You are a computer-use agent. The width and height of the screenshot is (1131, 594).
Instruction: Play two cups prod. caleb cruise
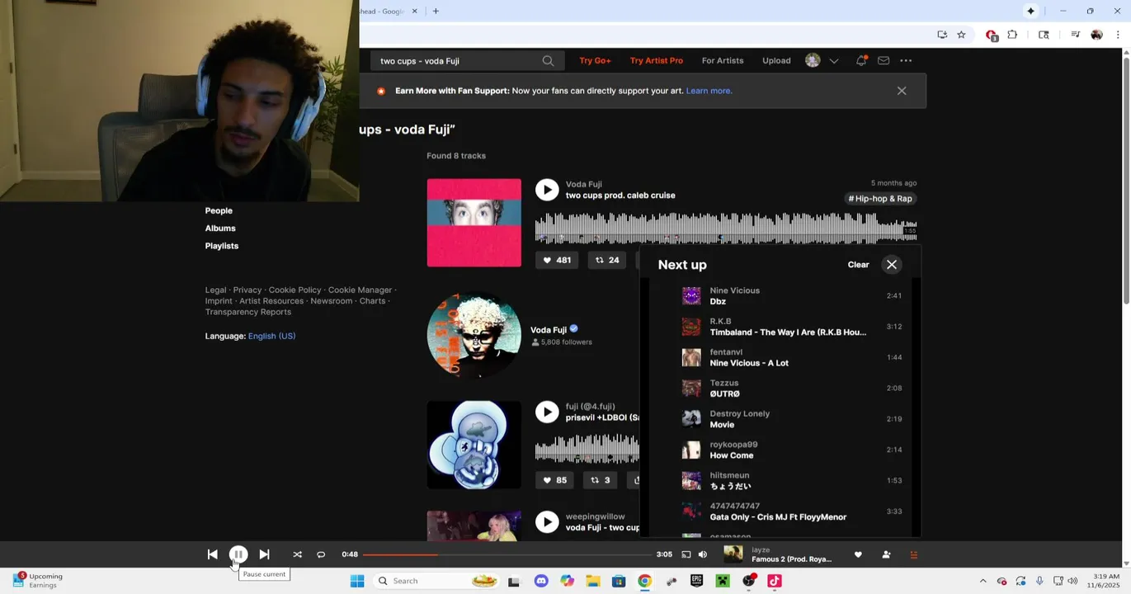tap(547, 190)
